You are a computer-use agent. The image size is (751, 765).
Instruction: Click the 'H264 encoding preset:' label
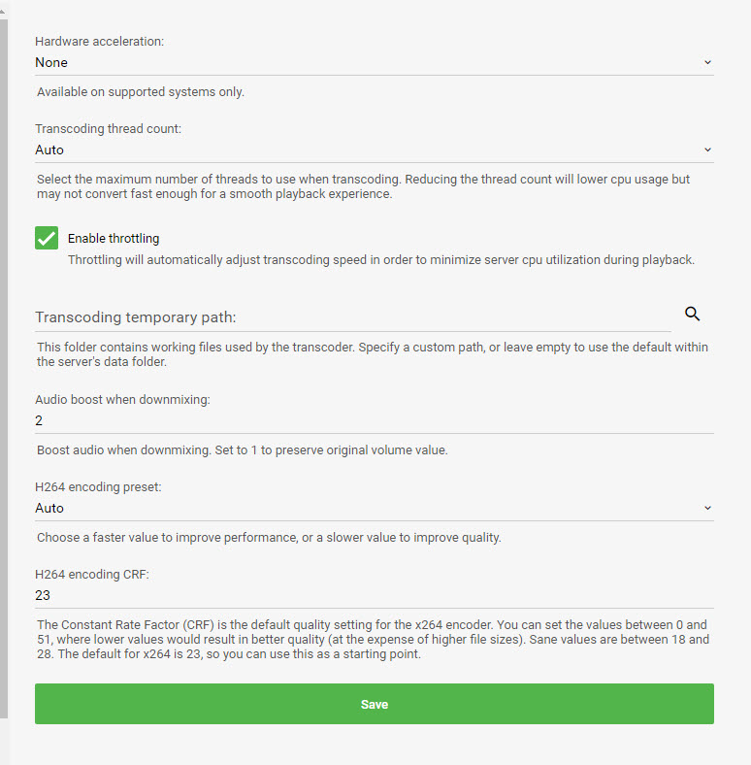tap(98, 486)
